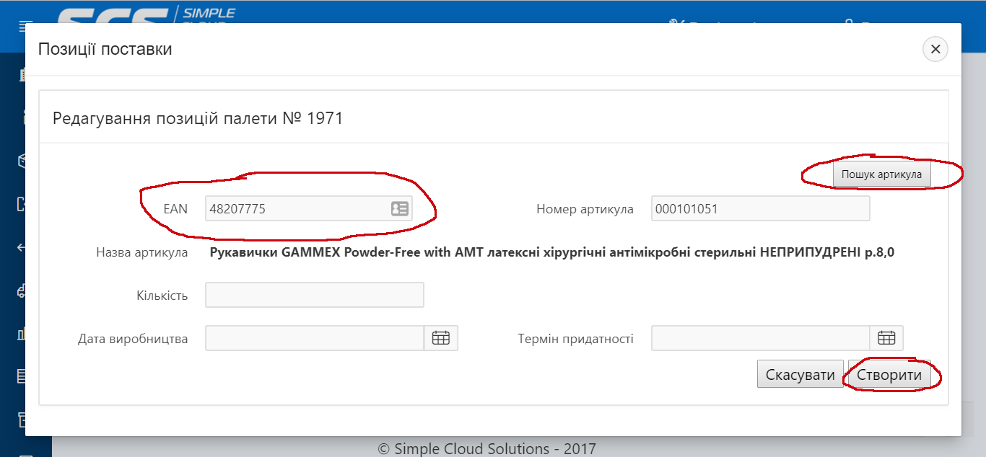Image resolution: width=986 pixels, height=457 pixels.
Task: Close the Позиції поставки dialog
Action: coord(935,49)
